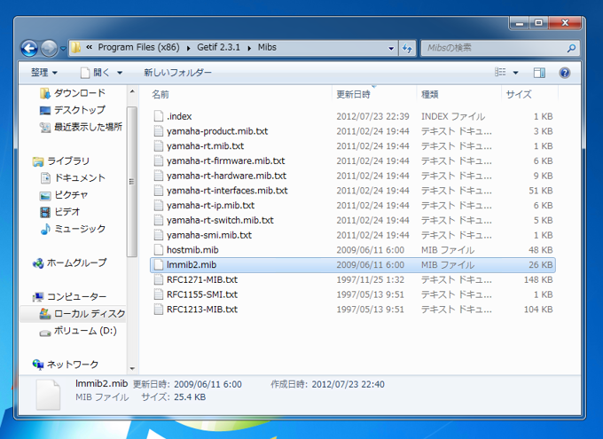Image resolution: width=603 pixels, height=439 pixels.
Task: Click the RFC1271-MIB.txt file icon
Action: click(x=159, y=279)
